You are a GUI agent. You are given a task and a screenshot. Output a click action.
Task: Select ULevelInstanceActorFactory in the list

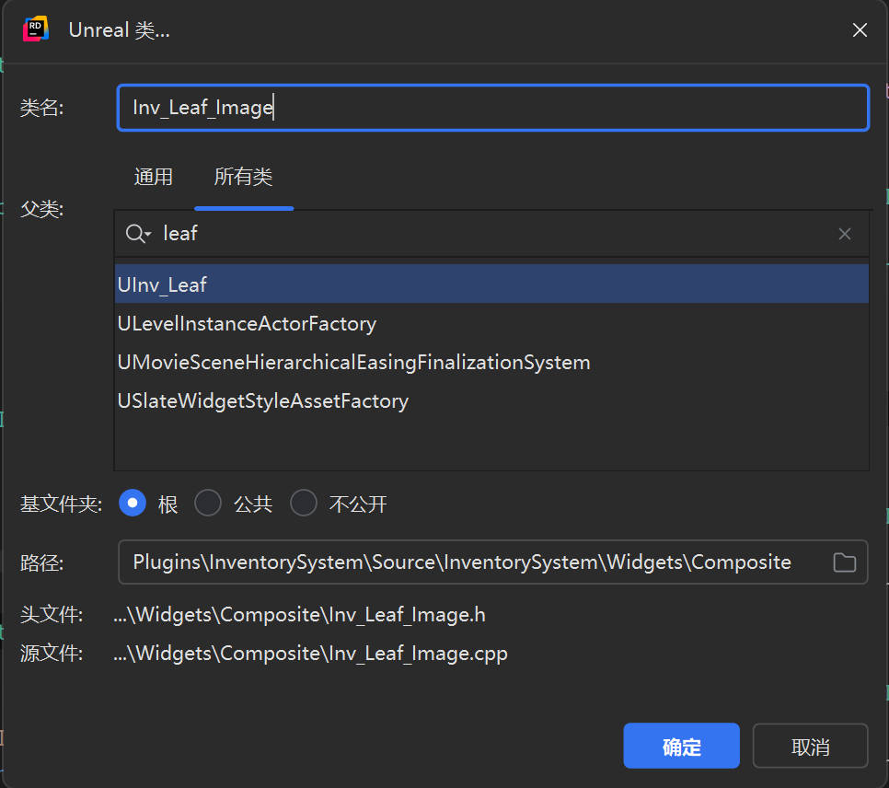(247, 324)
